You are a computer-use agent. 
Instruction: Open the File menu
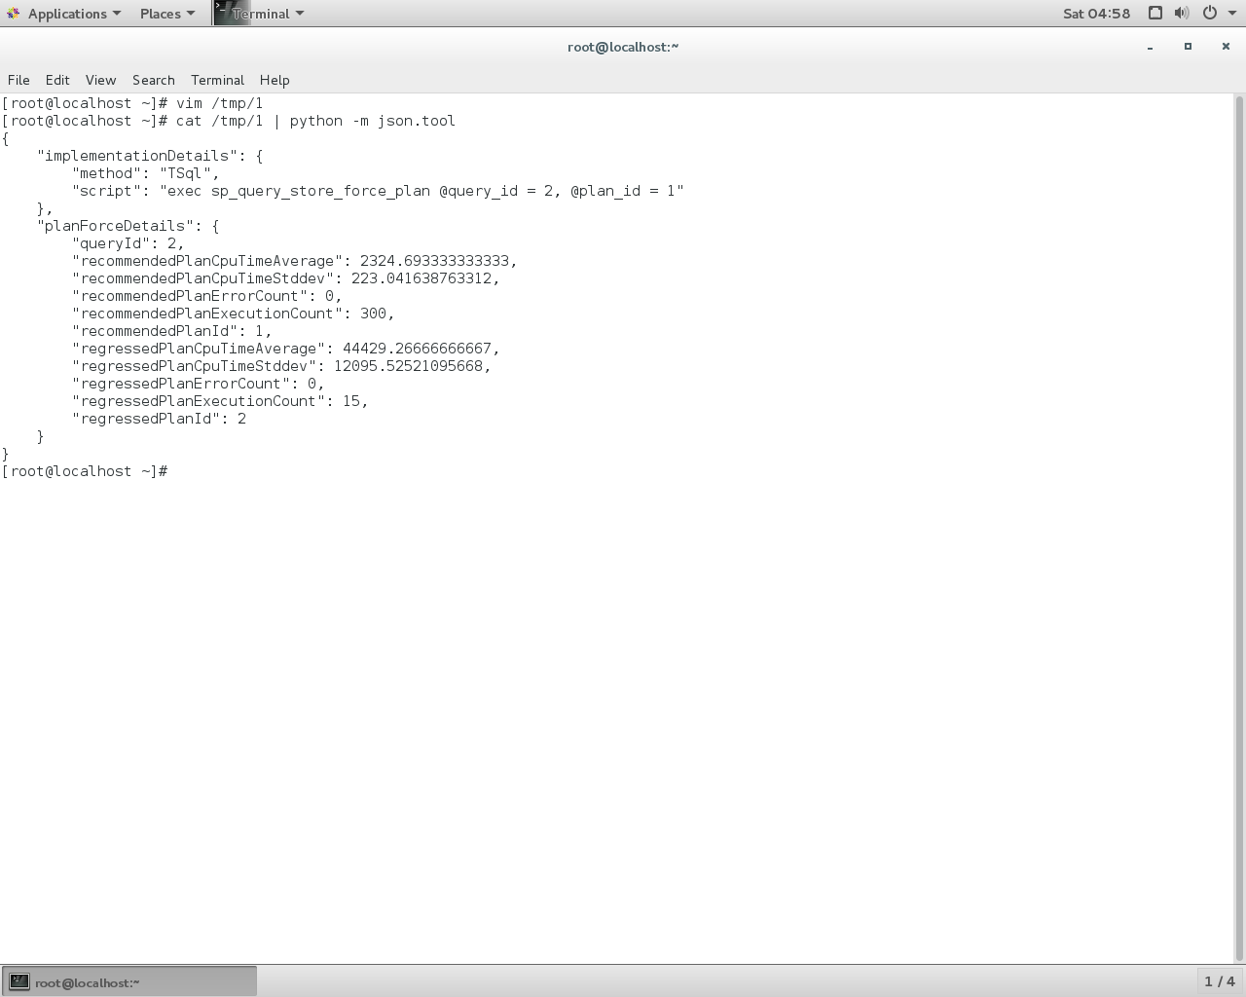[18, 80]
